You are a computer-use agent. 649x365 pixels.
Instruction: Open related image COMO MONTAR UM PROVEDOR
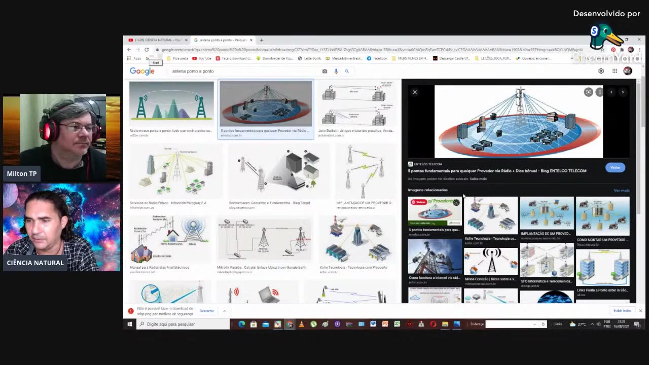click(602, 216)
